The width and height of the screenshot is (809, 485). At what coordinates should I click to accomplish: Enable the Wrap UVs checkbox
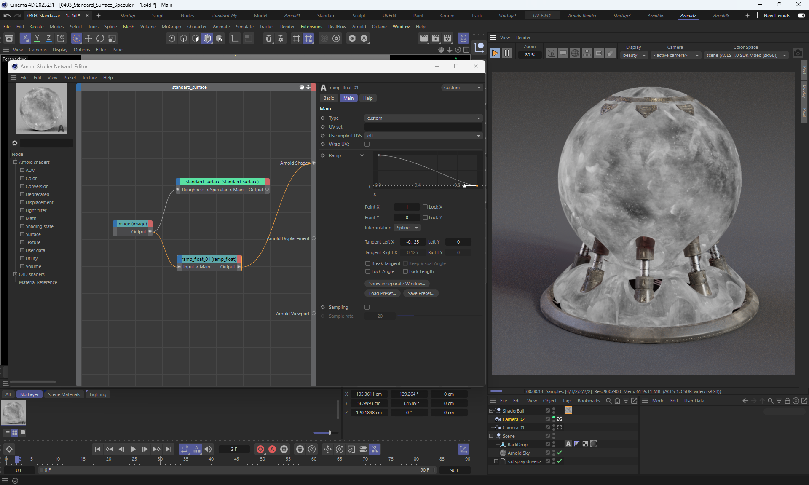367,144
